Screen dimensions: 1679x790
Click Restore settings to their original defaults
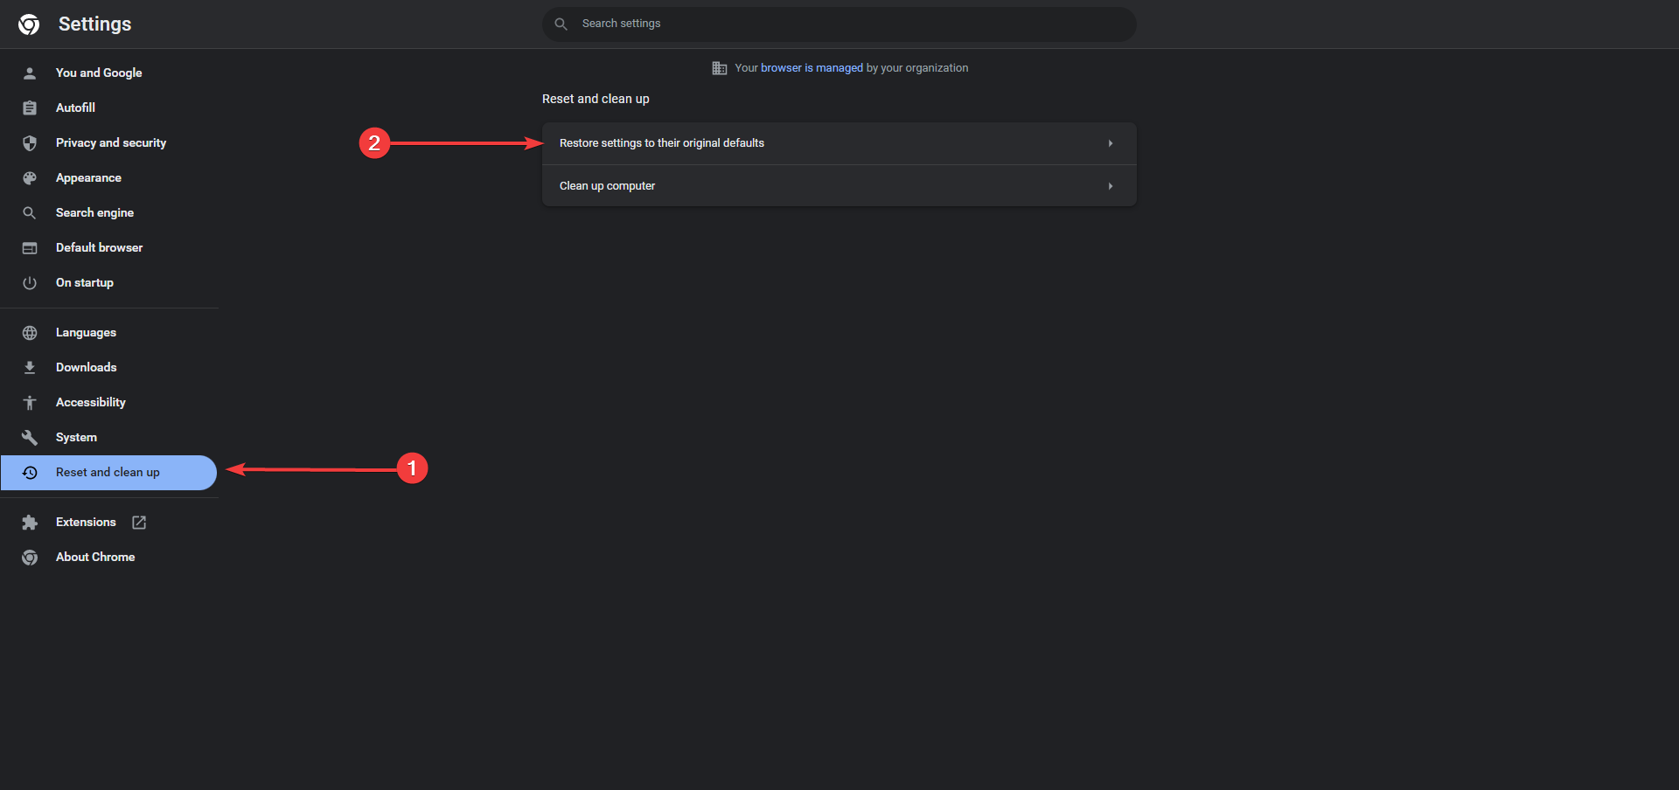click(662, 143)
